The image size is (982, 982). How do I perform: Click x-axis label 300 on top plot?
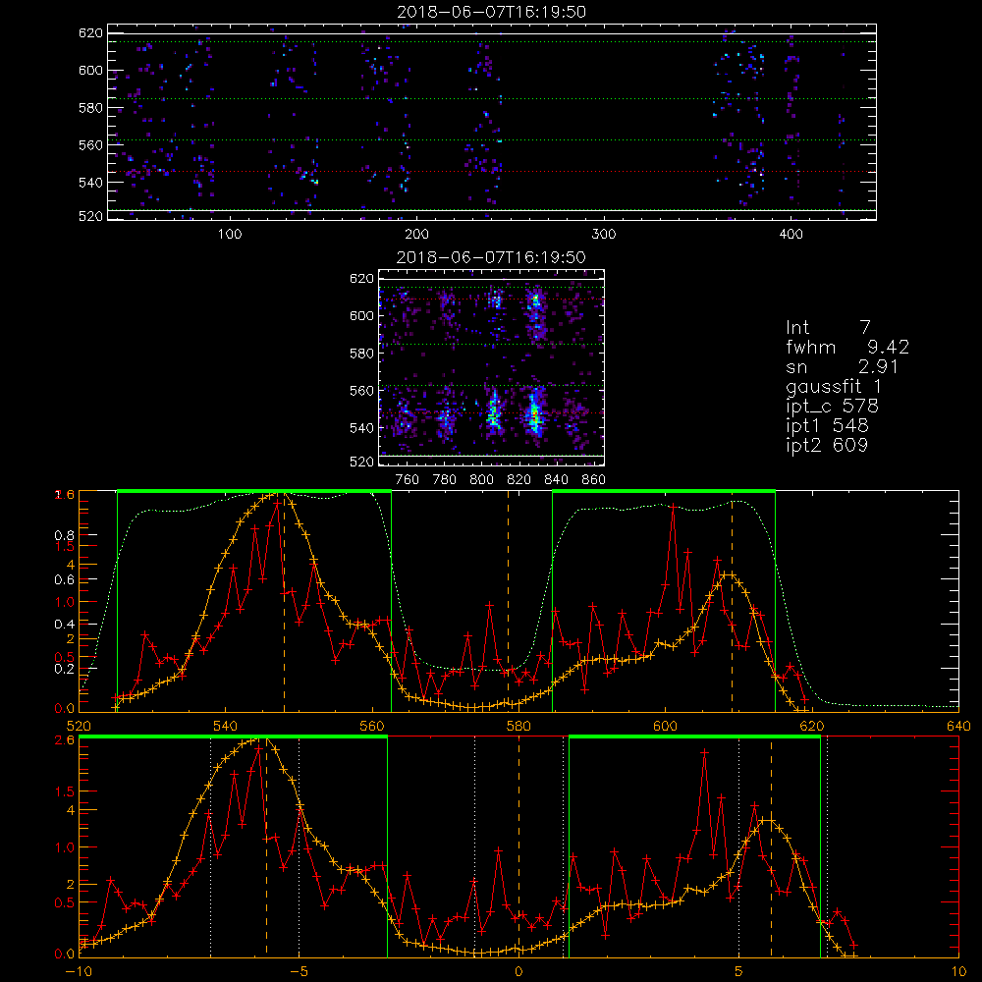604,235
